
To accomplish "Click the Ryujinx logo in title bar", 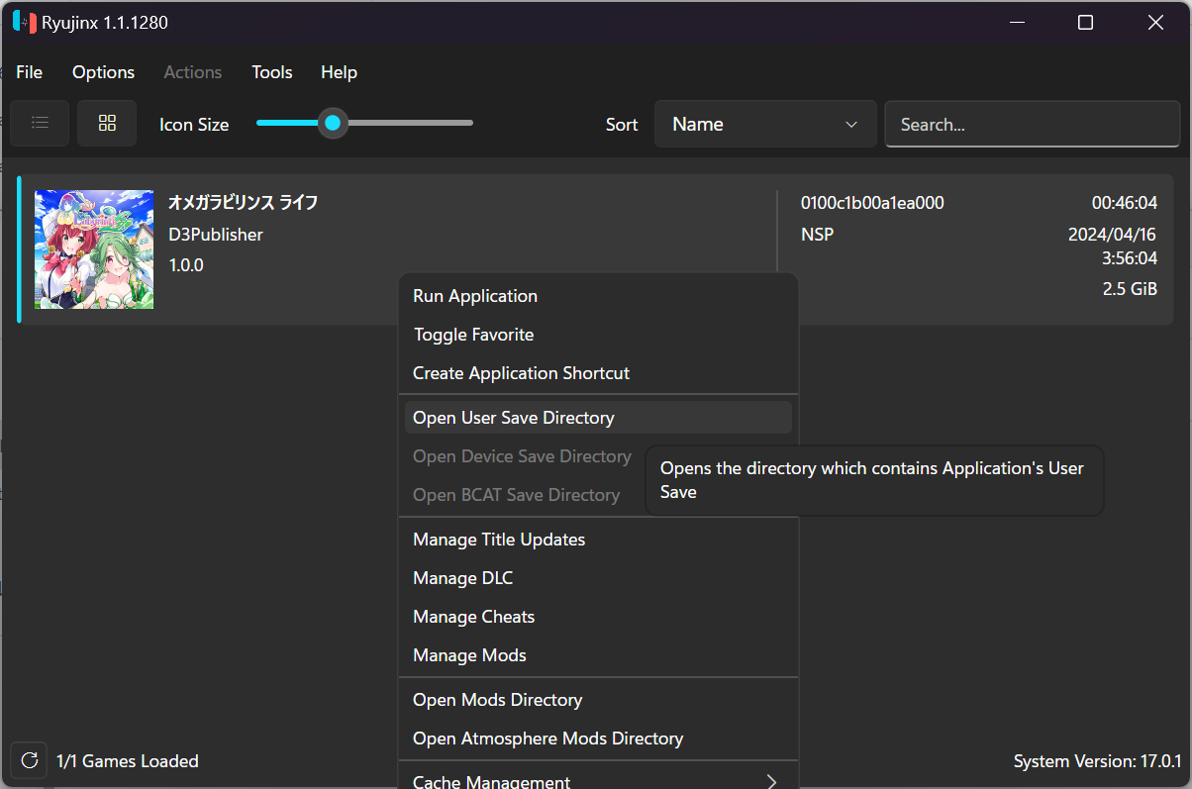I will pyautogui.click(x=25, y=22).
